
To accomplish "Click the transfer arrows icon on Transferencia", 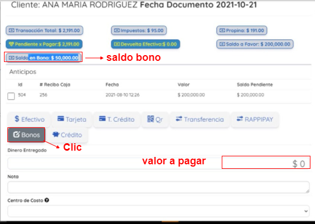I will 179,119.
